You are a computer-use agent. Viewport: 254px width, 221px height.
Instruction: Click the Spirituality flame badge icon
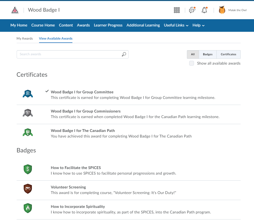click(28, 208)
